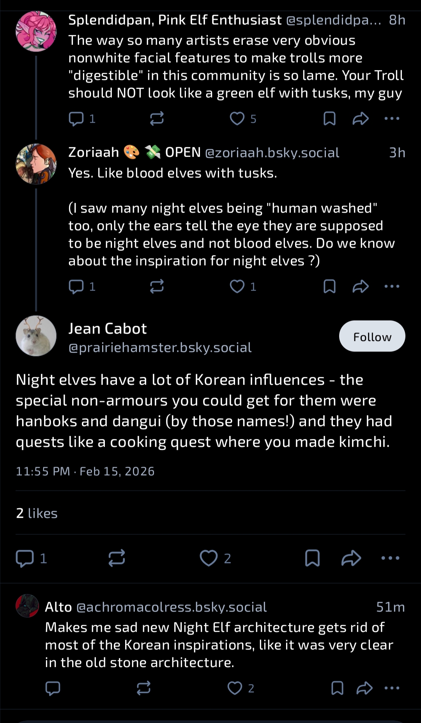Like Splendidpan's post with 5 likes
Viewport: 421px width, 723px height.
[237, 119]
